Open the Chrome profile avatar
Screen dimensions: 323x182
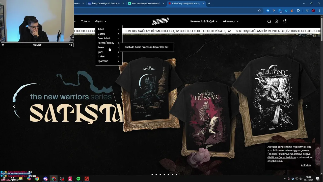click(313, 11)
